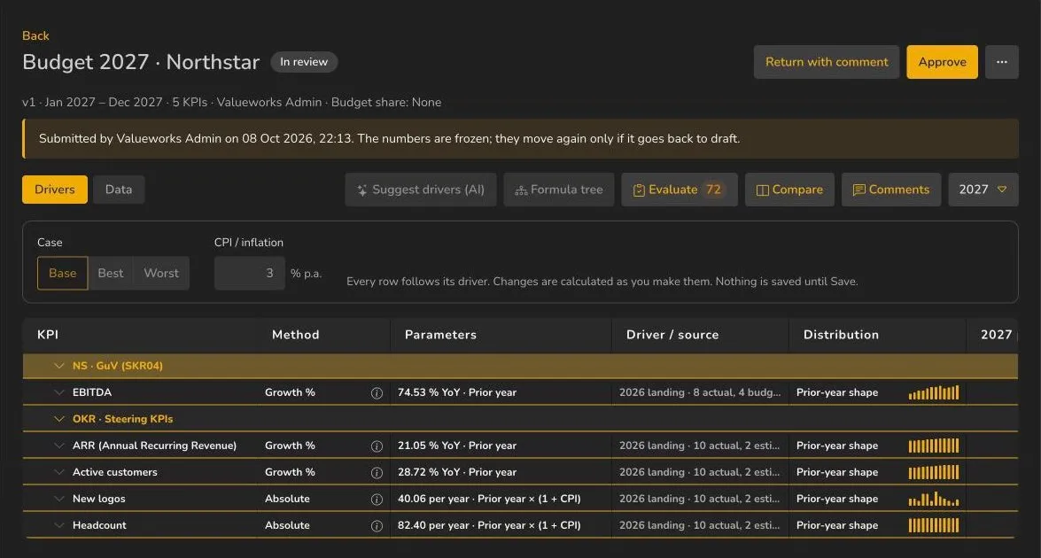Image resolution: width=1041 pixels, height=558 pixels.
Task: Click the ARR distribution sparkline
Action: click(934, 446)
